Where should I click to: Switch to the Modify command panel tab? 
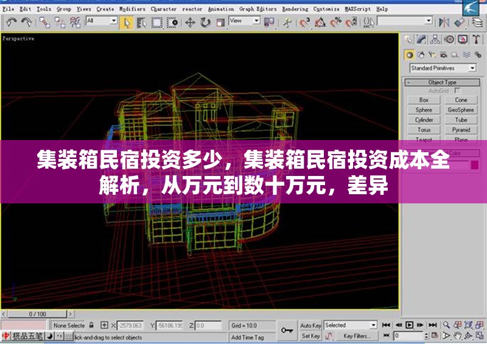[x=421, y=39]
